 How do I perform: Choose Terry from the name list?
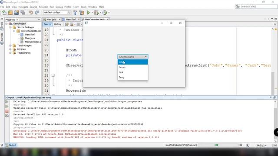133,78
